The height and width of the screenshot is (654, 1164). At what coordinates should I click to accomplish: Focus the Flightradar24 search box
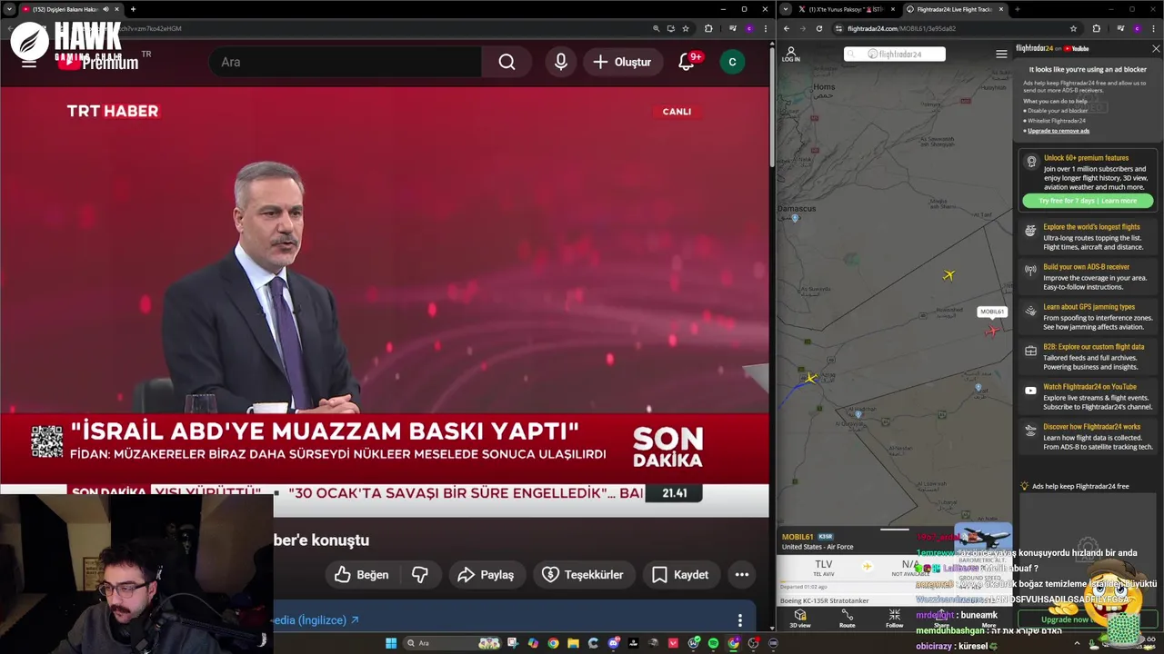click(x=894, y=54)
